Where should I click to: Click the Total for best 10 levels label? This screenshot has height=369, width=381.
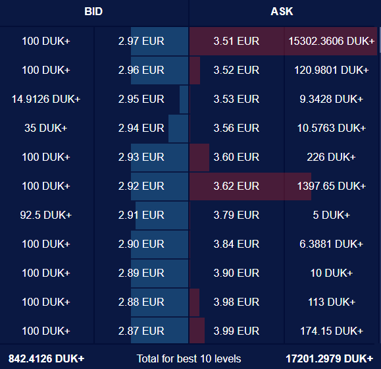(189, 358)
